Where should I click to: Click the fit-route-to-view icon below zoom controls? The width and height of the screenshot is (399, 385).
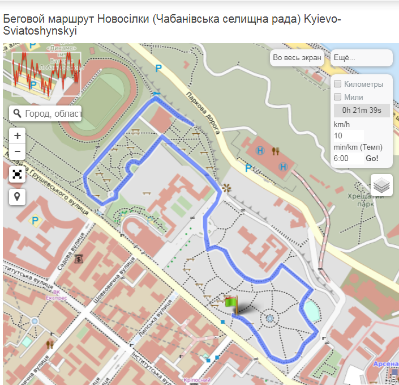click(x=17, y=175)
